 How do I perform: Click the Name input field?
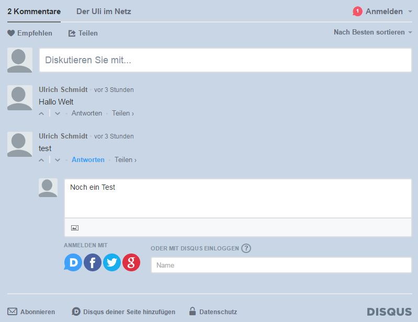click(x=281, y=265)
